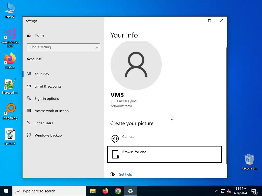Image resolution: width=262 pixels, height=196 pixels.
Task: Open Other users settings
Action: coord(63,123)
